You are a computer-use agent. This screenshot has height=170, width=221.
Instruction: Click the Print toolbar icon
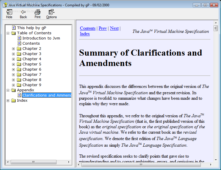(x=38, y=12)
